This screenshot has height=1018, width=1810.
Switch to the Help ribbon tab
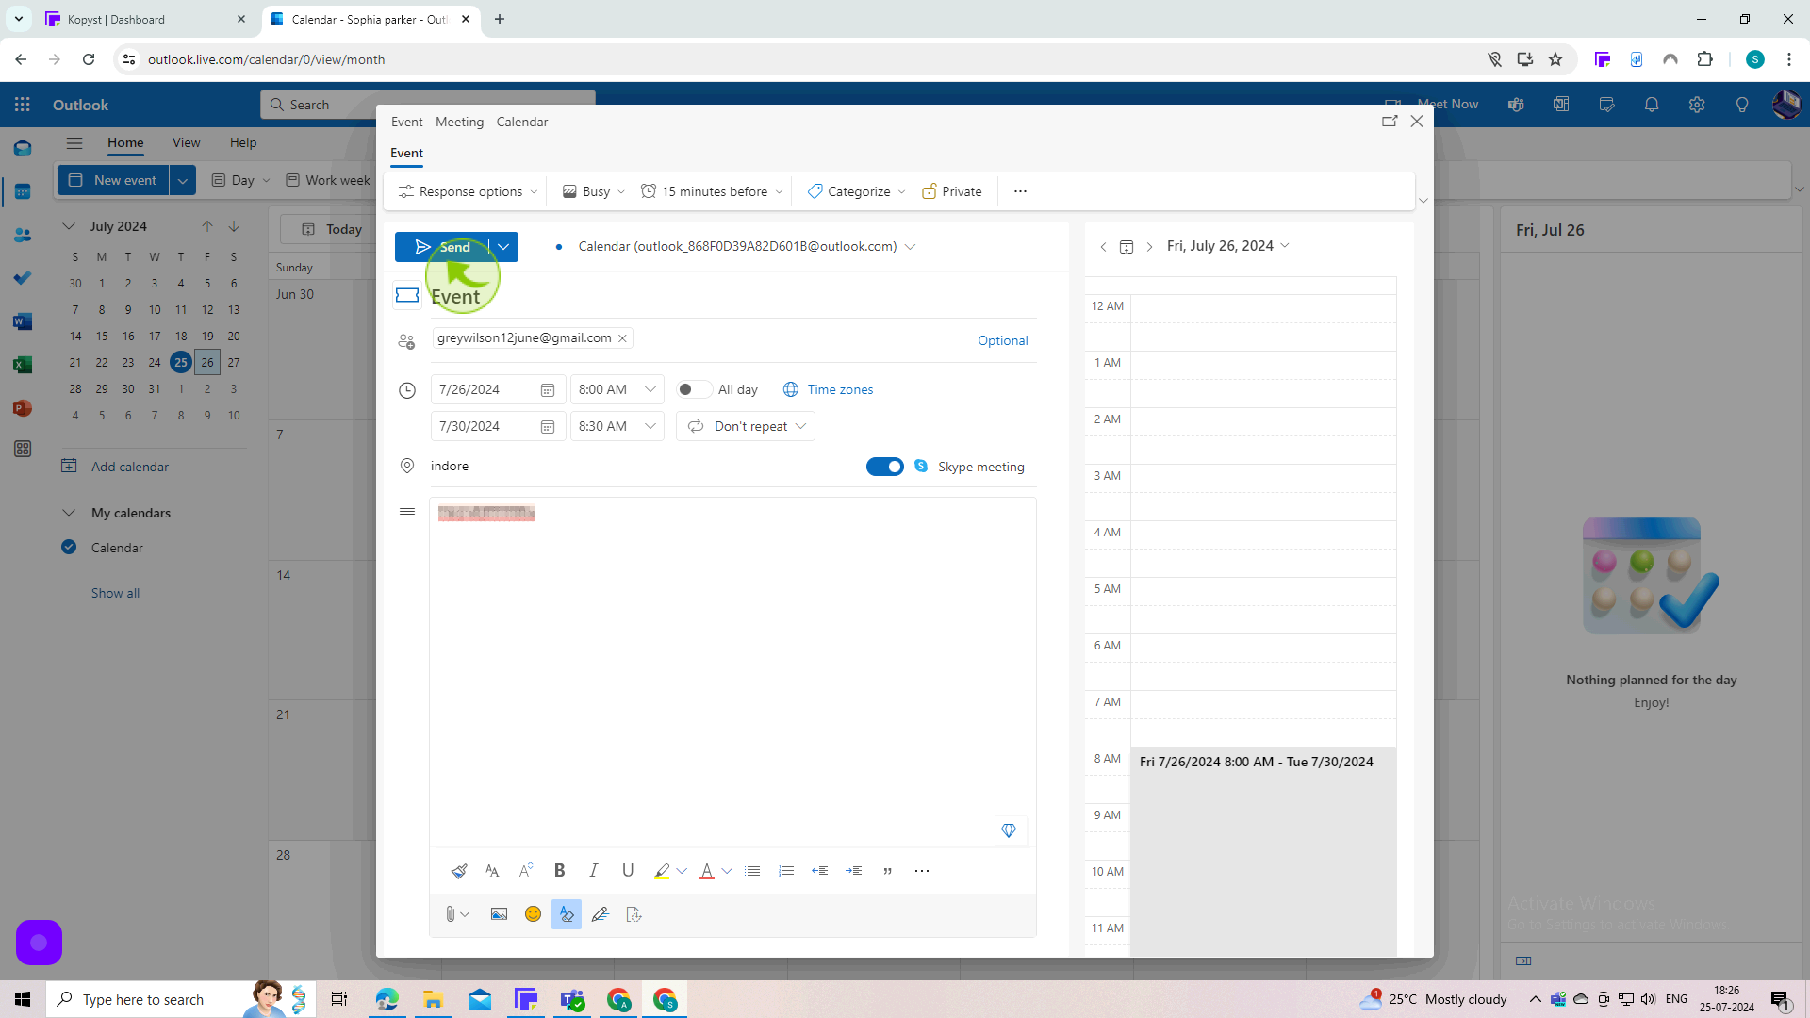point(243,143)
